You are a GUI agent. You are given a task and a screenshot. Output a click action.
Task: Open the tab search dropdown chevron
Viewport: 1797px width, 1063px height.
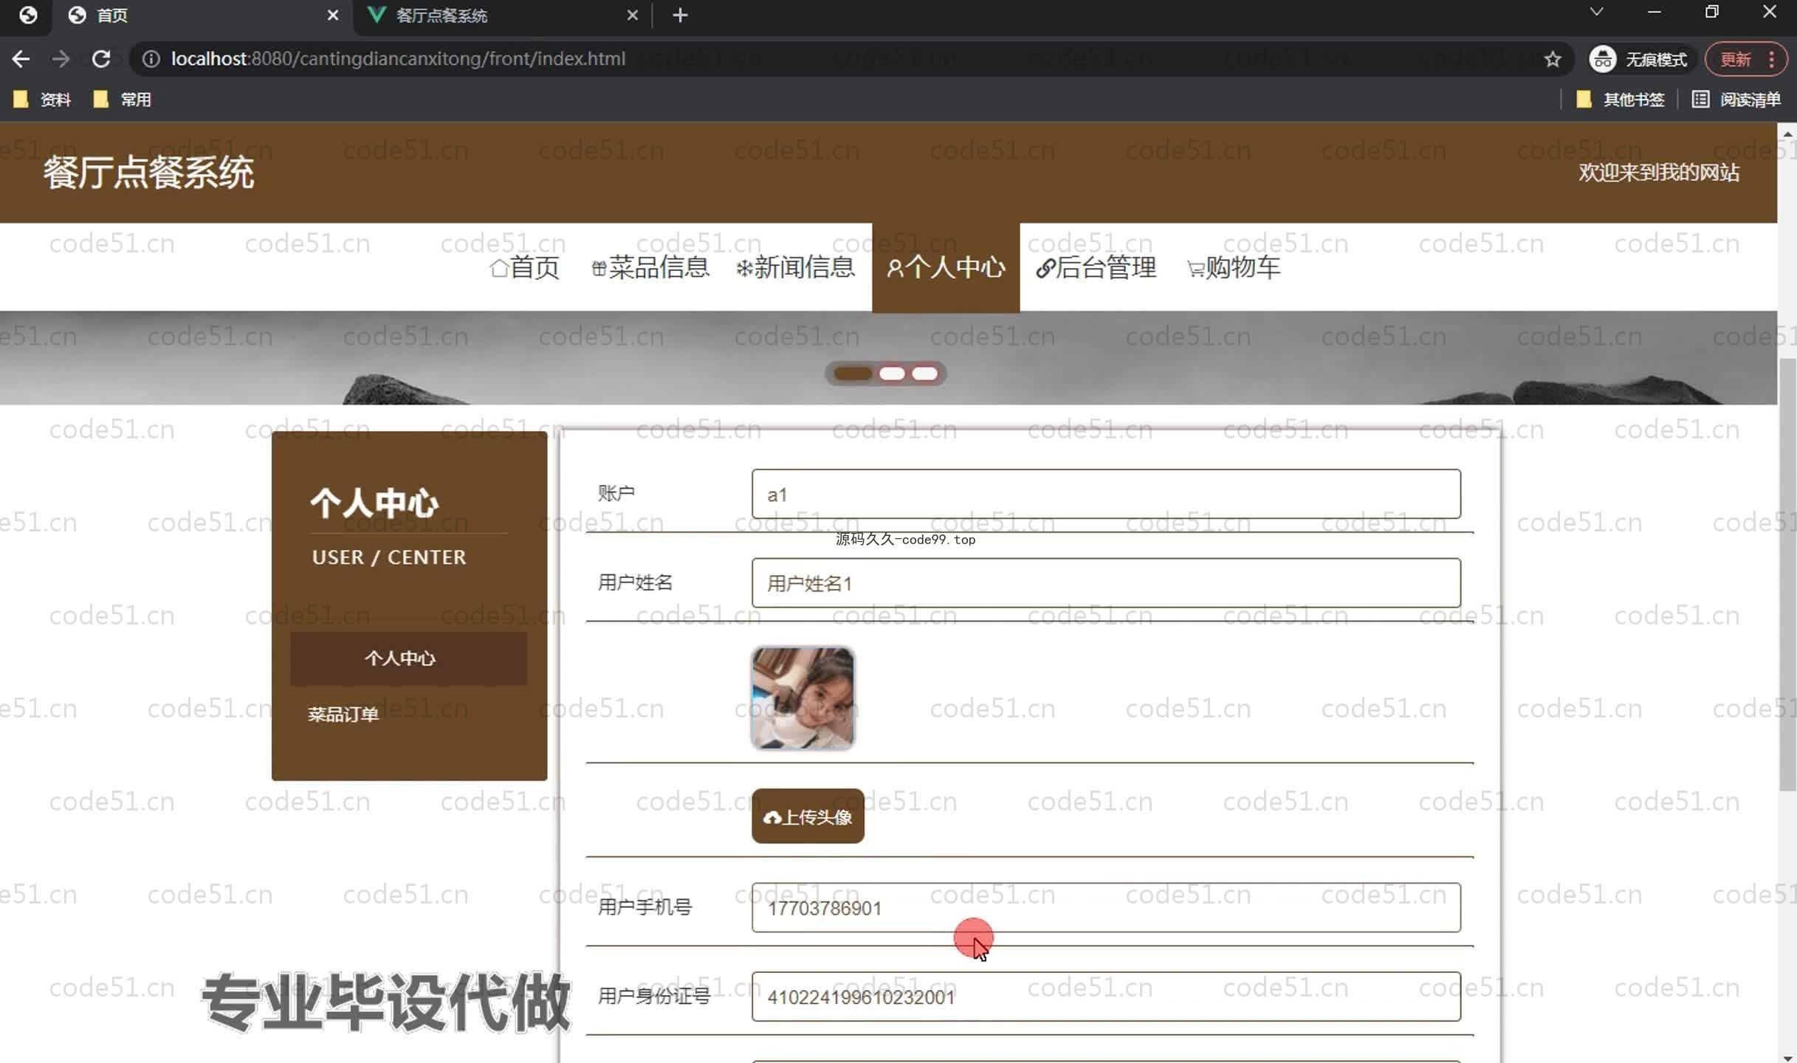pos(1596,12)
